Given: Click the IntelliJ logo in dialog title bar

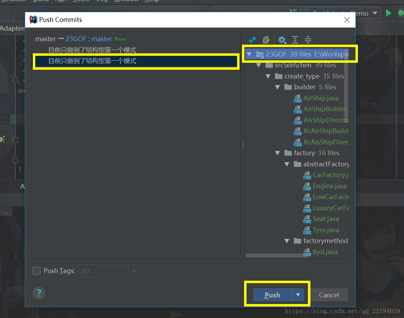Looking at the screenshot, I should pyautogui.click(x=33, y=20).
